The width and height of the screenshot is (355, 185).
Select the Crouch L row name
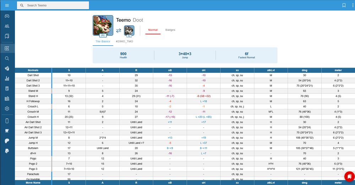click(33, 106)
